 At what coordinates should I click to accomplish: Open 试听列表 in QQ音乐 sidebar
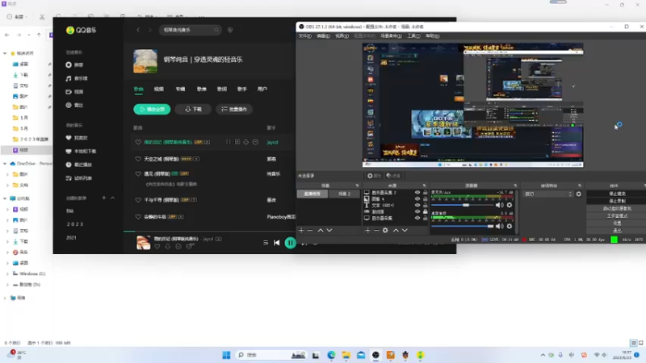(x=78, y=177)
